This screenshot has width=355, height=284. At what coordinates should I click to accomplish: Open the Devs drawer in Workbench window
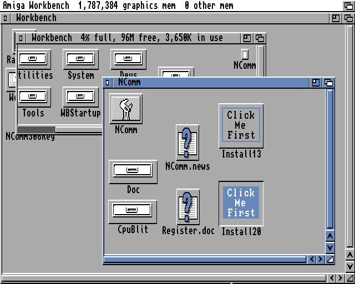(128, 59)
